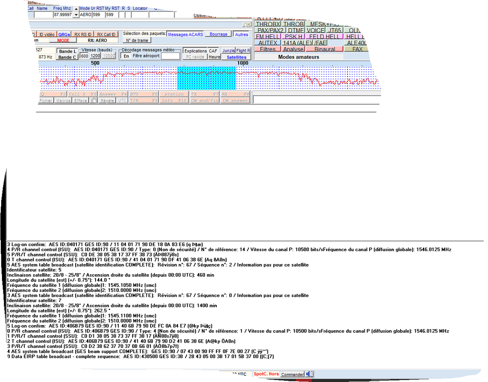Select the 141A (ALE) mode
The image size is (488, 382).
point(297,43)
